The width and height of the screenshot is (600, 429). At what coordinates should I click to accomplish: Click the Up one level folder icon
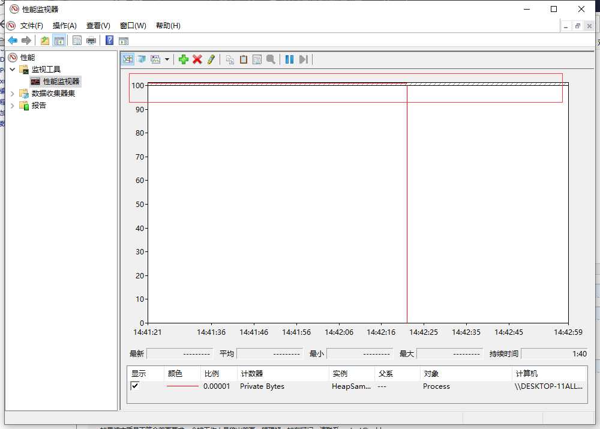[x=45, y=41]
